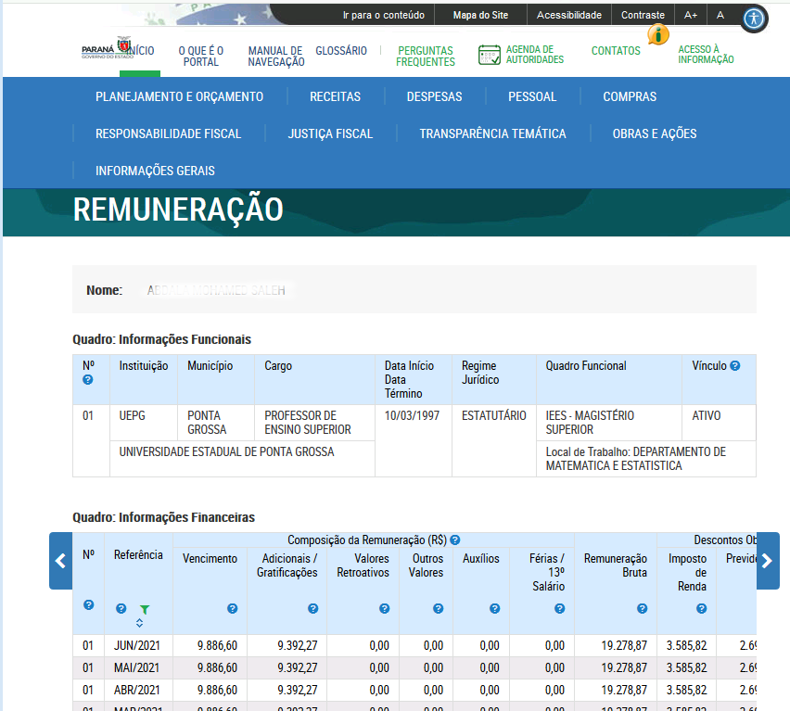
Task: Show help for Nº in Informações Financeiras
Action: pyautogui.click(x=89, y=604)
